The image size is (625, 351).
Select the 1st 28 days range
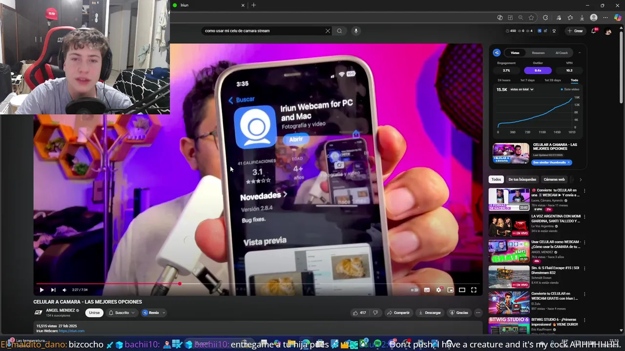pos(553,80)
